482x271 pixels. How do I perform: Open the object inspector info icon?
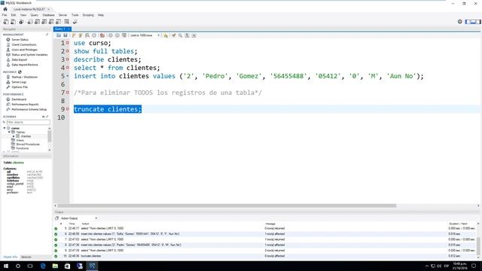pos(21,22)
